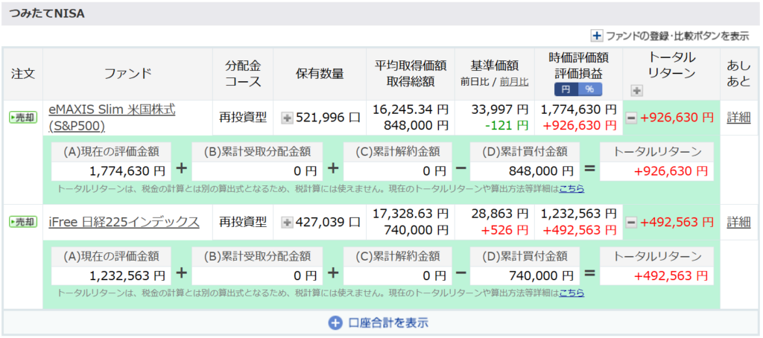This screenshot has width=763, height=338.
Task: Switch valuation display to 円
Action: coord(566,89)
